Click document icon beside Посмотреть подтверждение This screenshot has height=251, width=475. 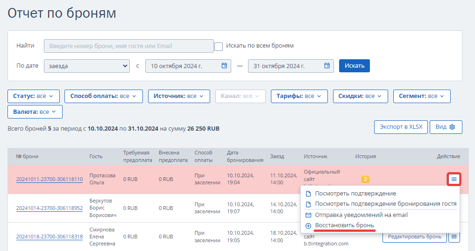pyautogui.click(x=308, y=194)
